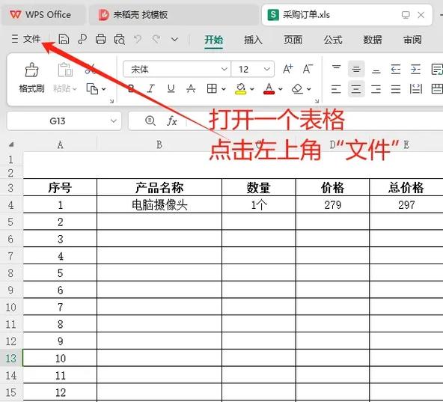Click the Print icon
443x402 pixels.
[100, 39]
